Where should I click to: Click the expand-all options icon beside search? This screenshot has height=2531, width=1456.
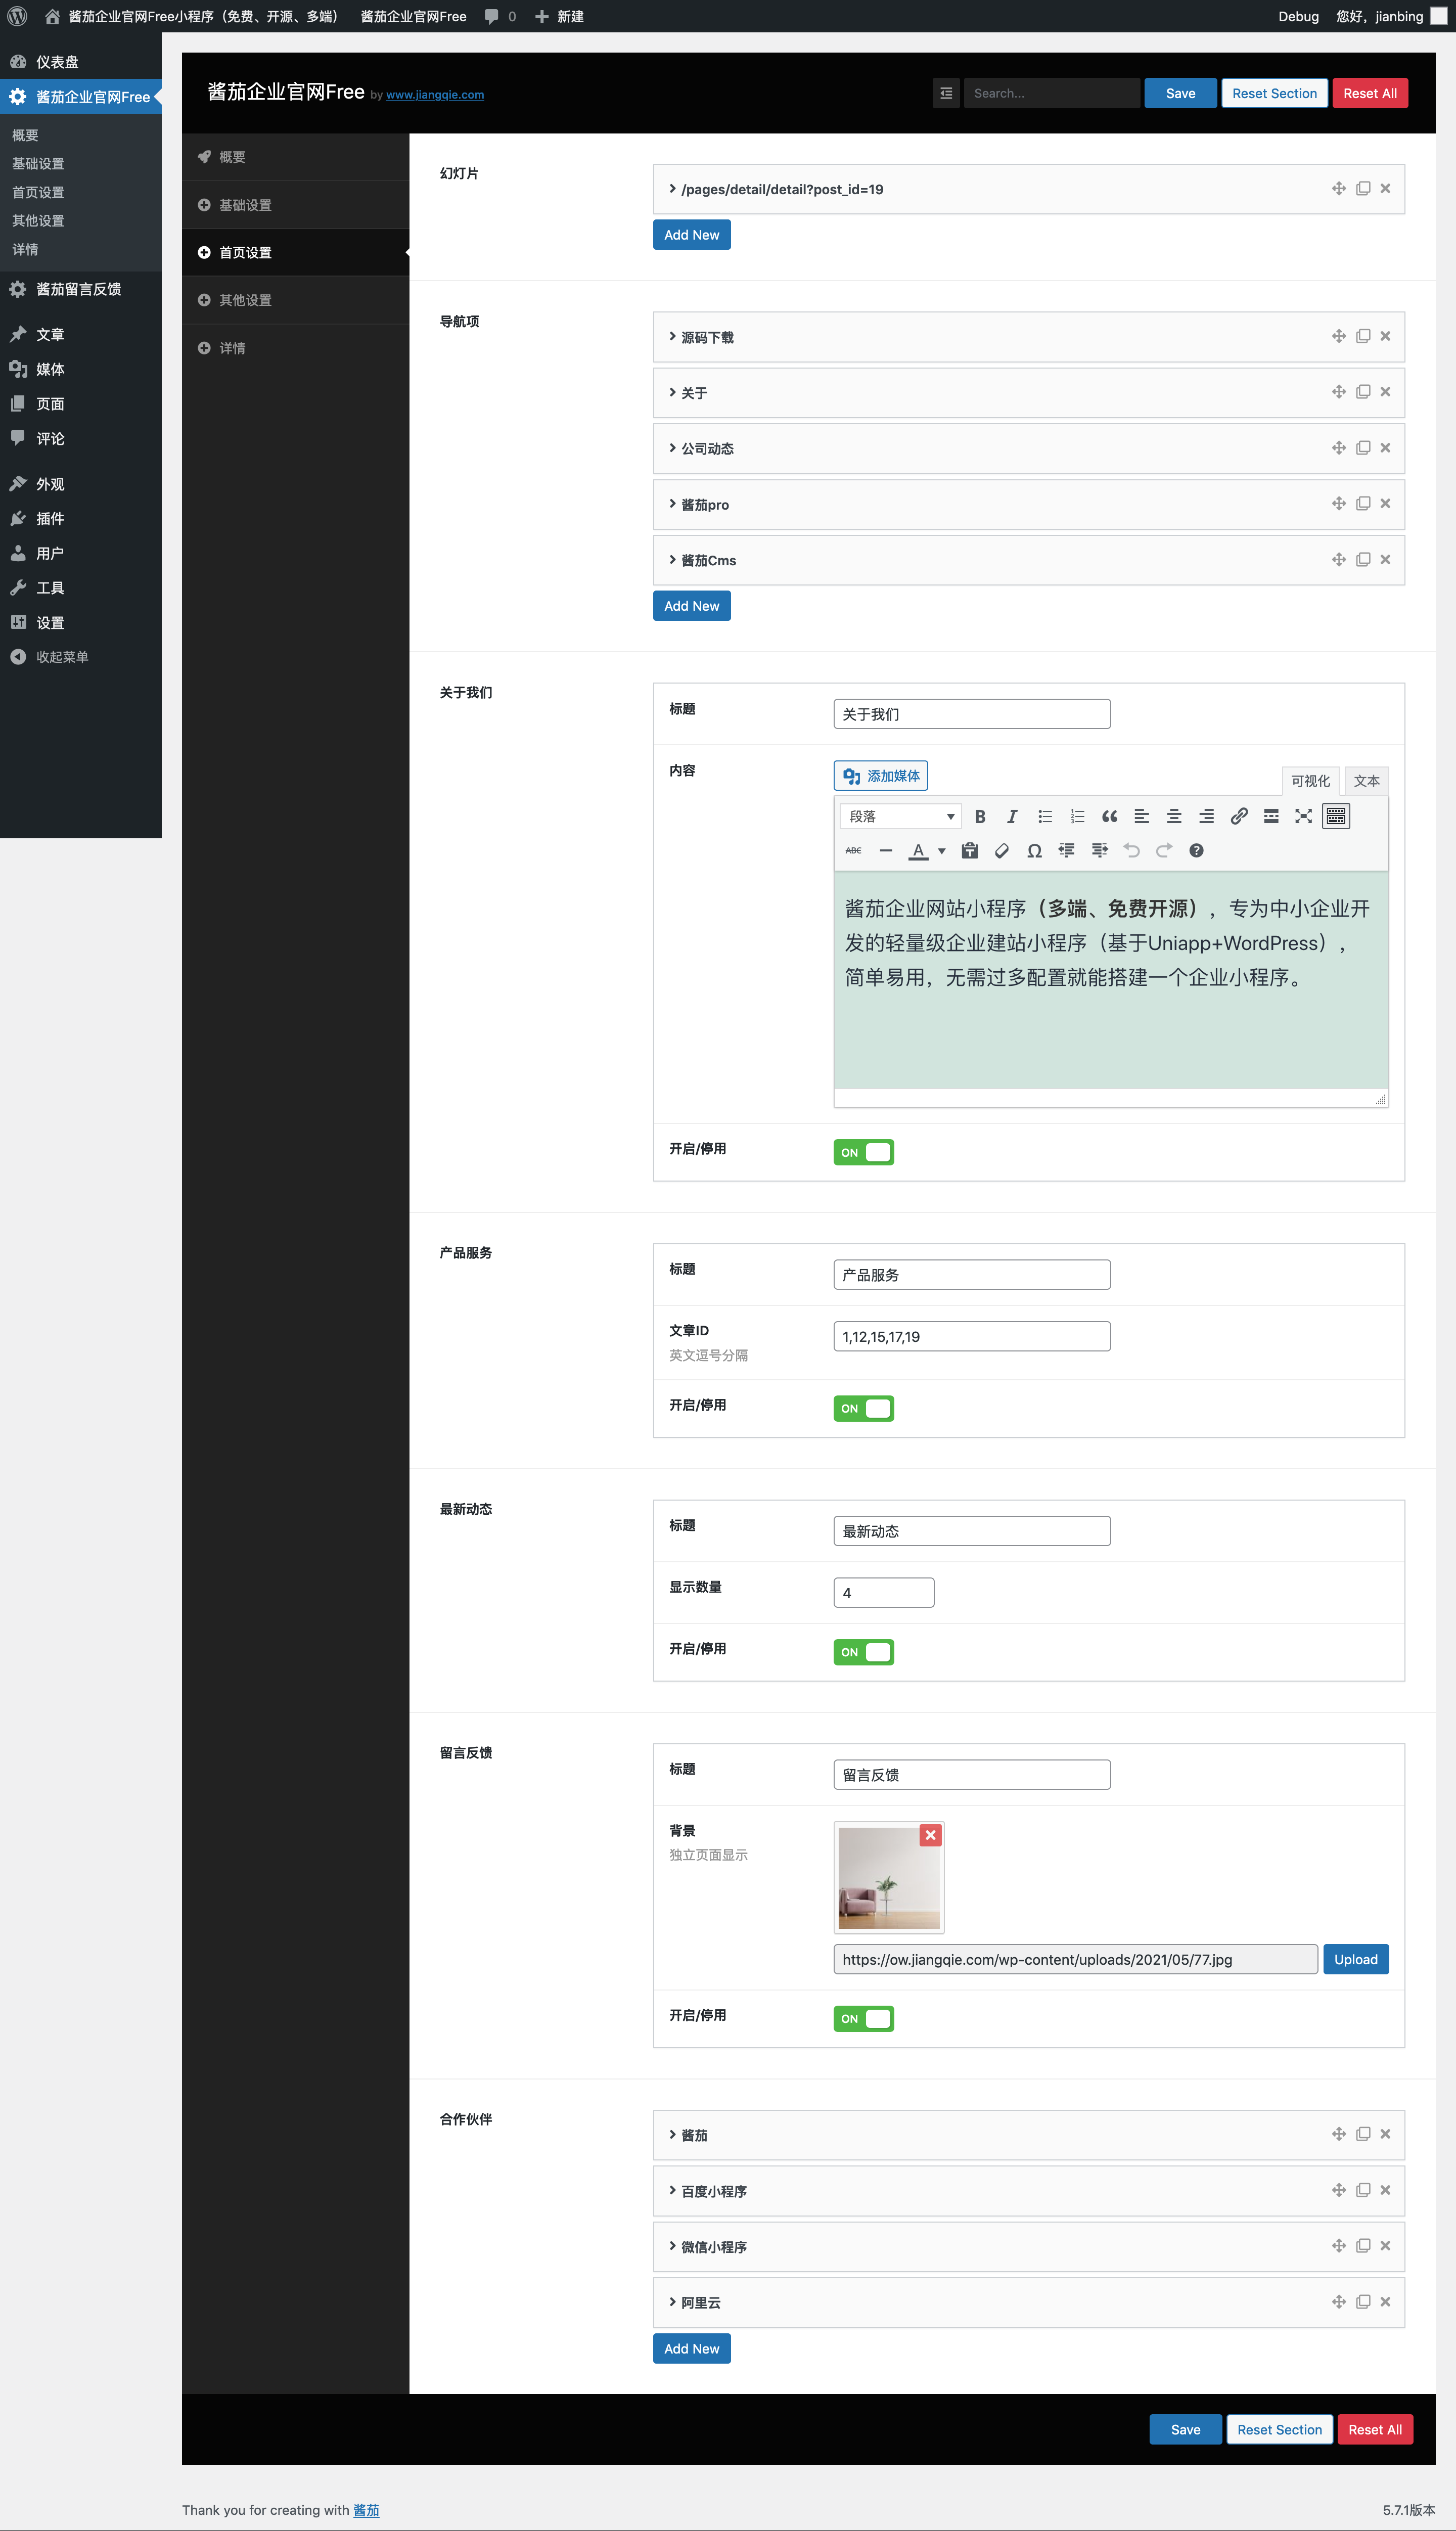click(946, 93)
